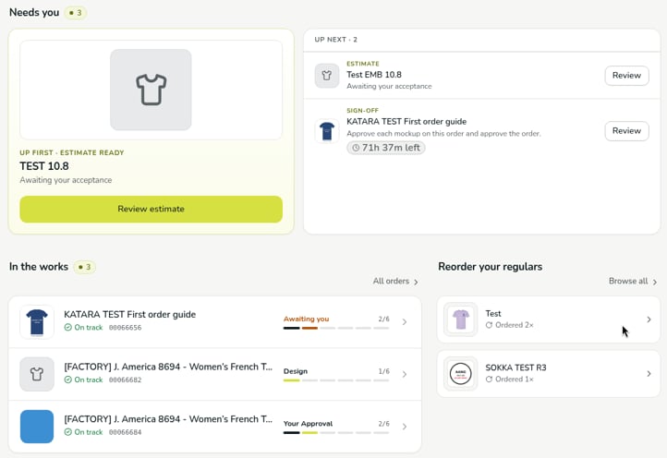Click On track check icon for order 00066684
667x458 pixels.
(68, 432)
